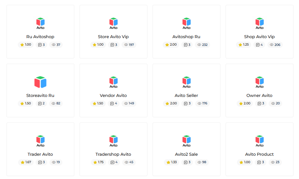The height and width of the screenshot is (179, 299).
Task: Click the reviews count badge on Avito Seller
Action: pyautogui.click(x=187, y=103)
